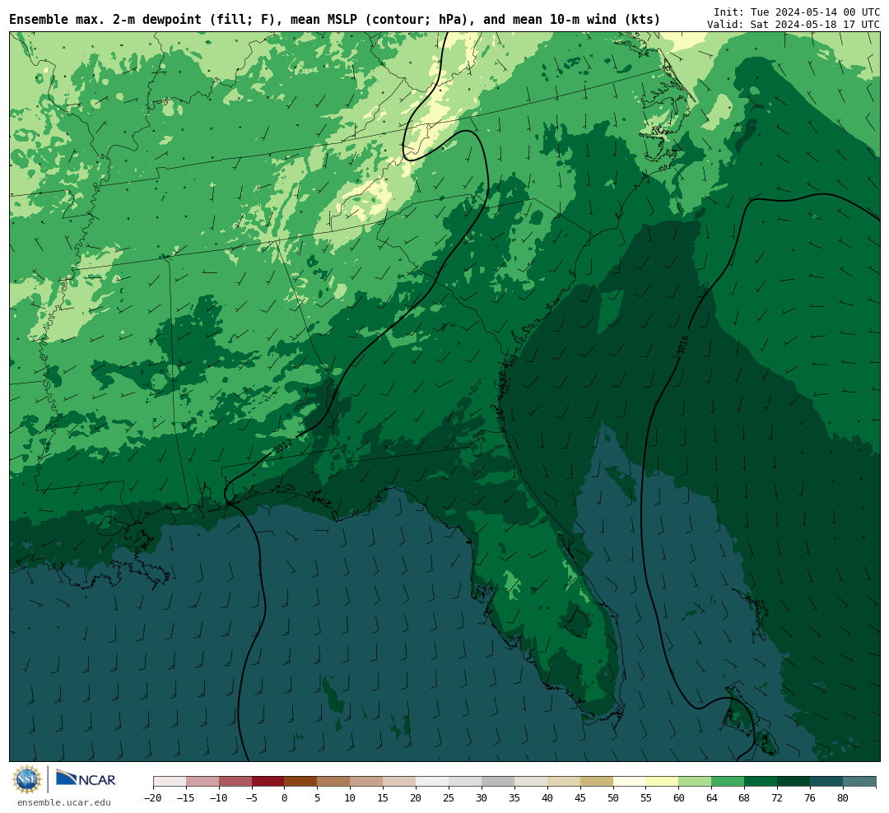Viewport: 889px width, 813px height.
Task: Pick the light gray swatch between 25 and 30
Action: [x=465, y=783]
